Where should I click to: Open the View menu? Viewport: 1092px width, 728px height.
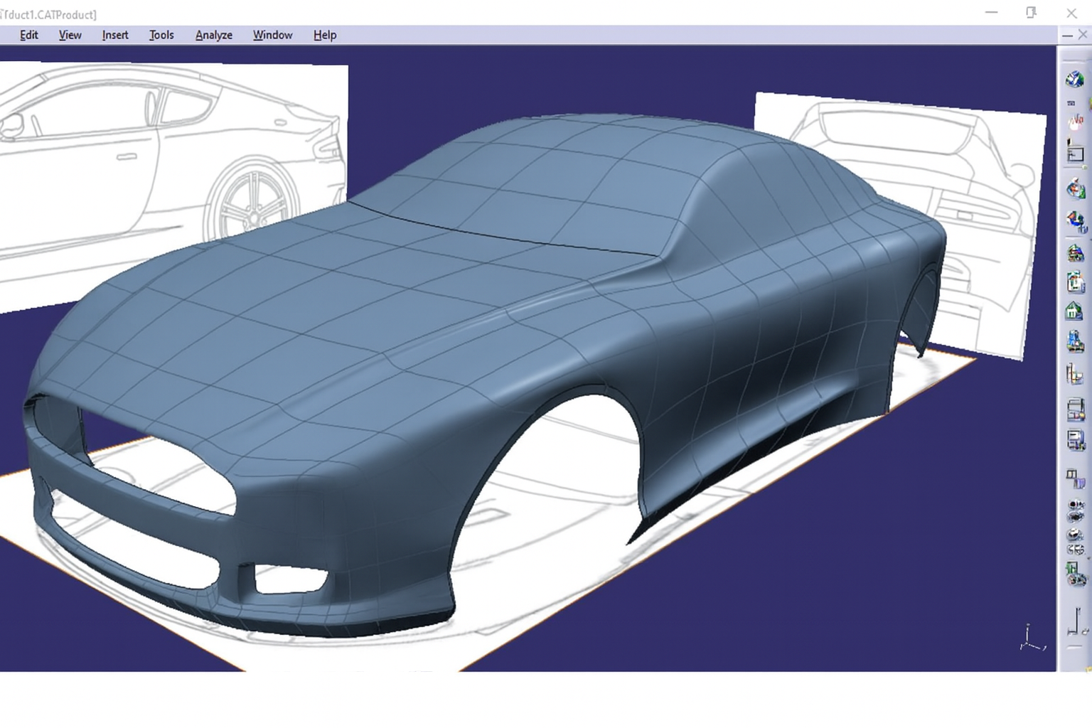pos(70,35)
